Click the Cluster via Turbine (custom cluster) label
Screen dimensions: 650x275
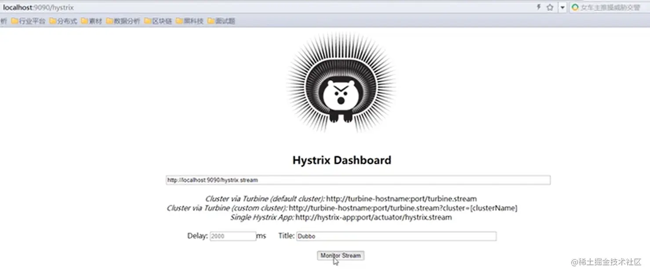(227, 208)
